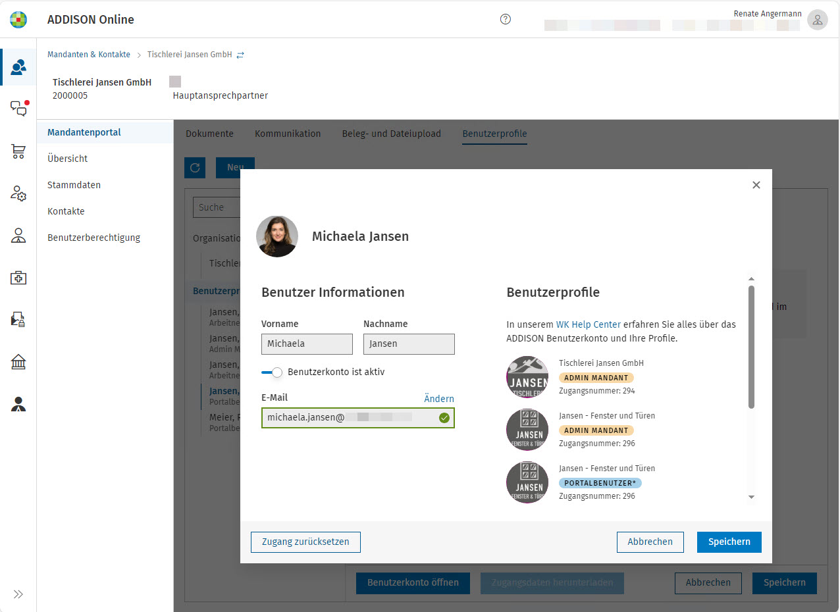Expand the sidebar with double chevron
The image size is (840, 612).
(18, 594)
